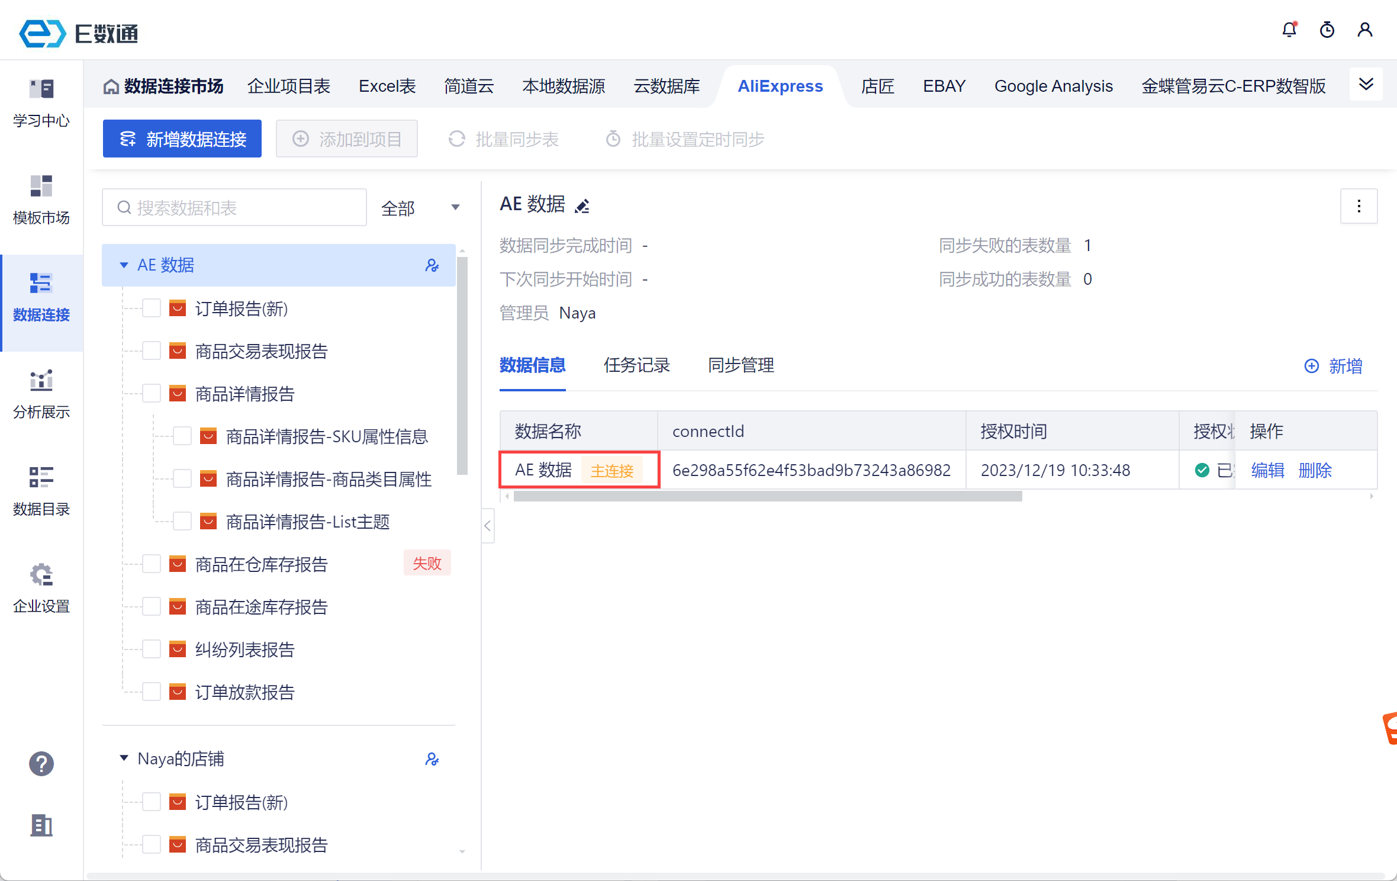
Task: Click the table's horizontal scrollbar
Action: click(767, 496)
